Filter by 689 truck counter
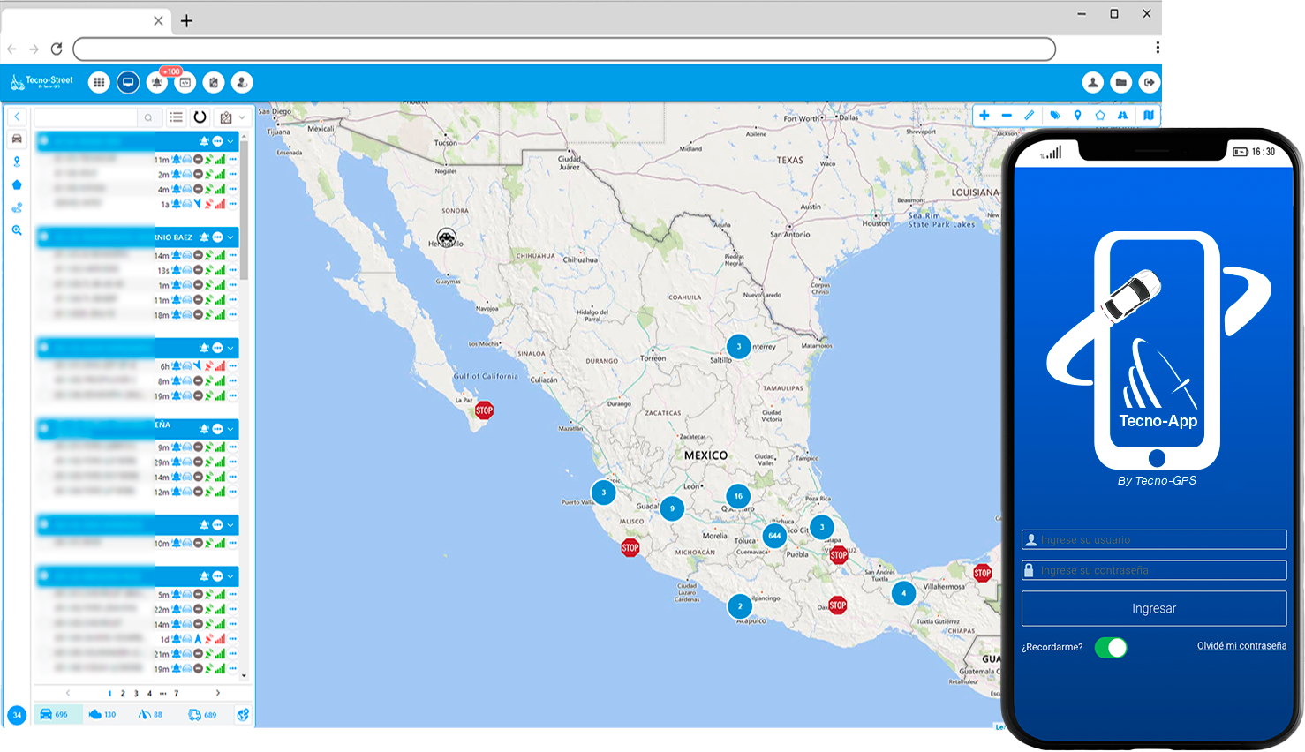This screenshot has height=752, width=1305. [x=202, y=714]
